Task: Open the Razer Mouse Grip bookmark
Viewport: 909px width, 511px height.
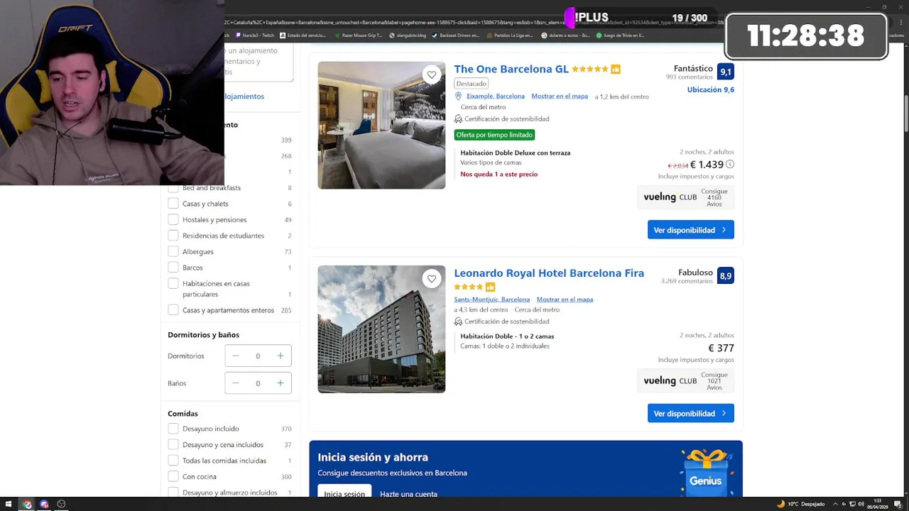Action: 358,35
